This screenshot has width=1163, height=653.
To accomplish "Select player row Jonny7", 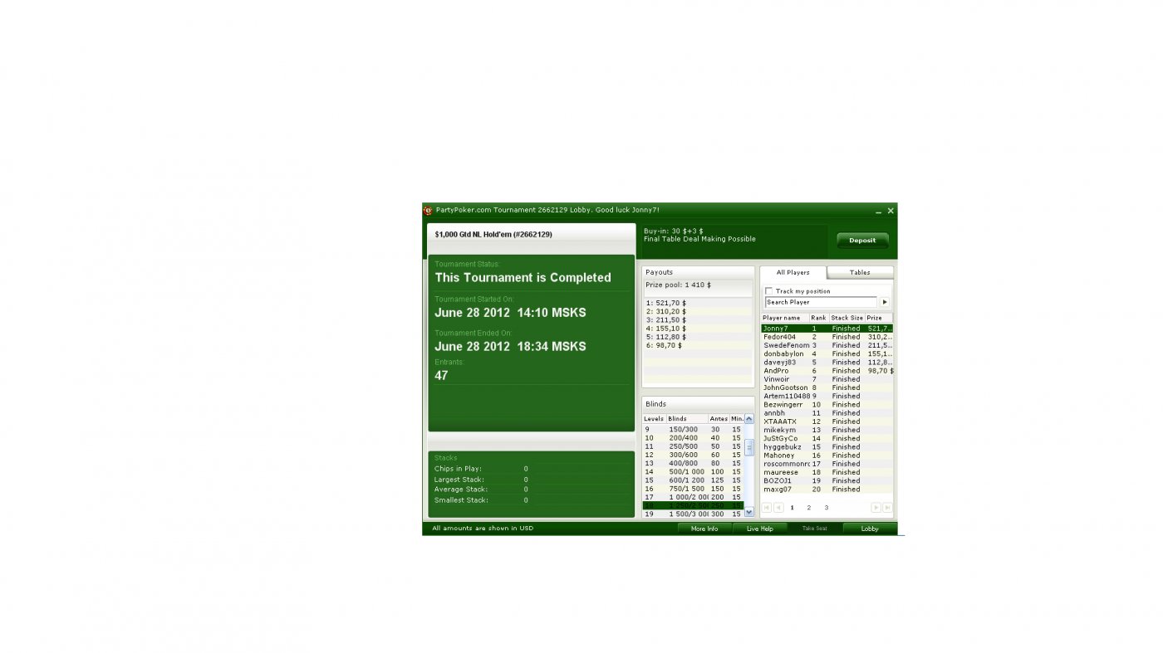I will (827, 329).
